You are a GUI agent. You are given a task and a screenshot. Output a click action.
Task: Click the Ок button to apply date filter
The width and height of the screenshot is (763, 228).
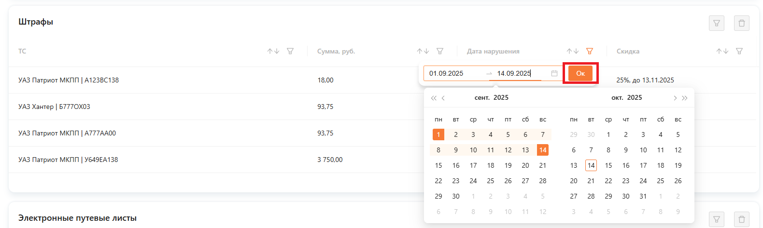(580, 73)
